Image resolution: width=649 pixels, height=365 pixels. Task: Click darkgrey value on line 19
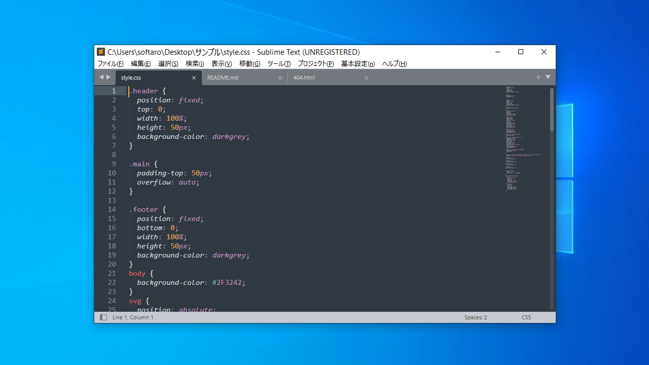[229, 255]
